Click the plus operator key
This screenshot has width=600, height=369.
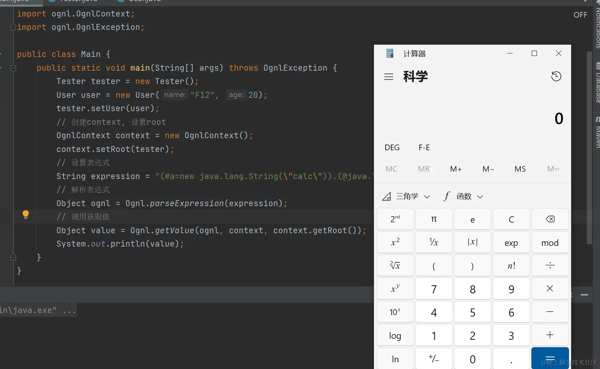(550, 335)
